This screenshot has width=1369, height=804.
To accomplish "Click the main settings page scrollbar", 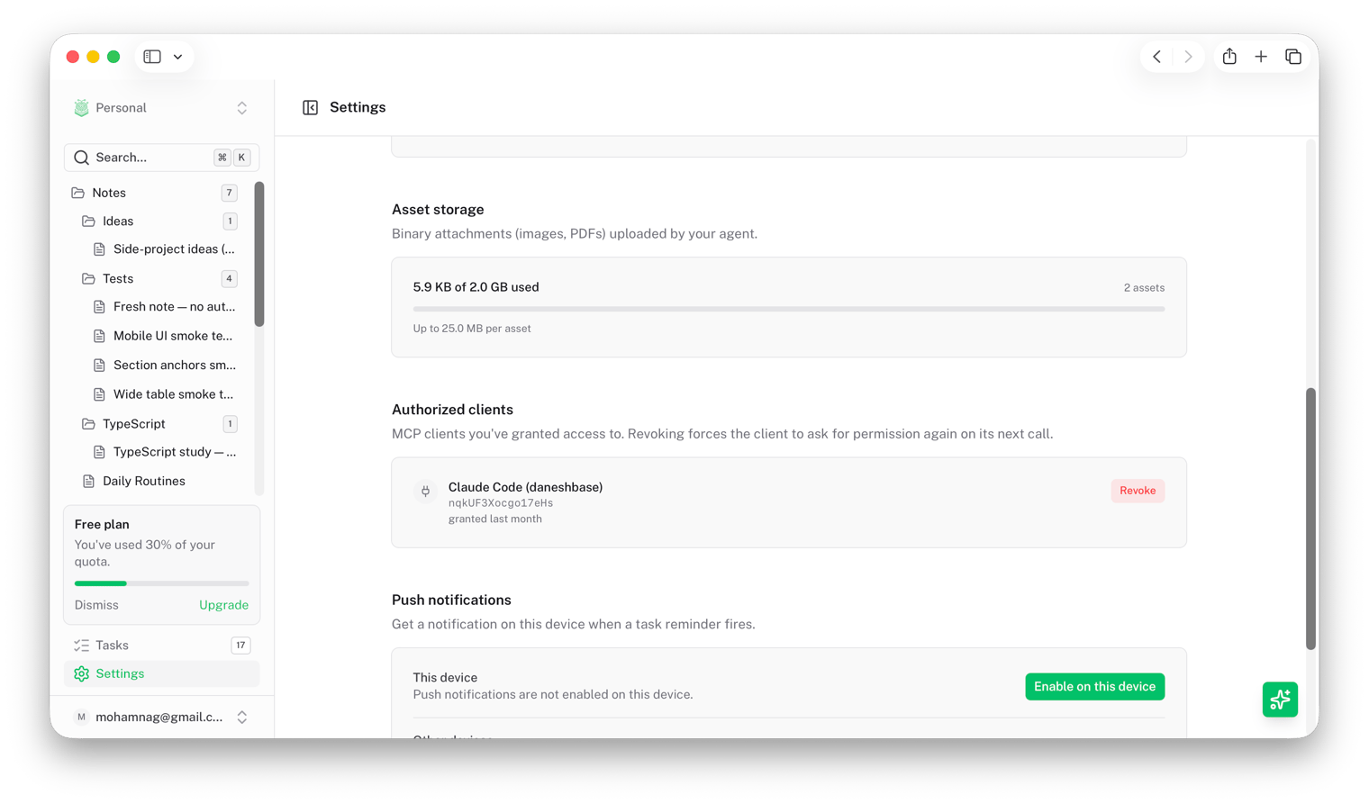I will (1311, 519).
